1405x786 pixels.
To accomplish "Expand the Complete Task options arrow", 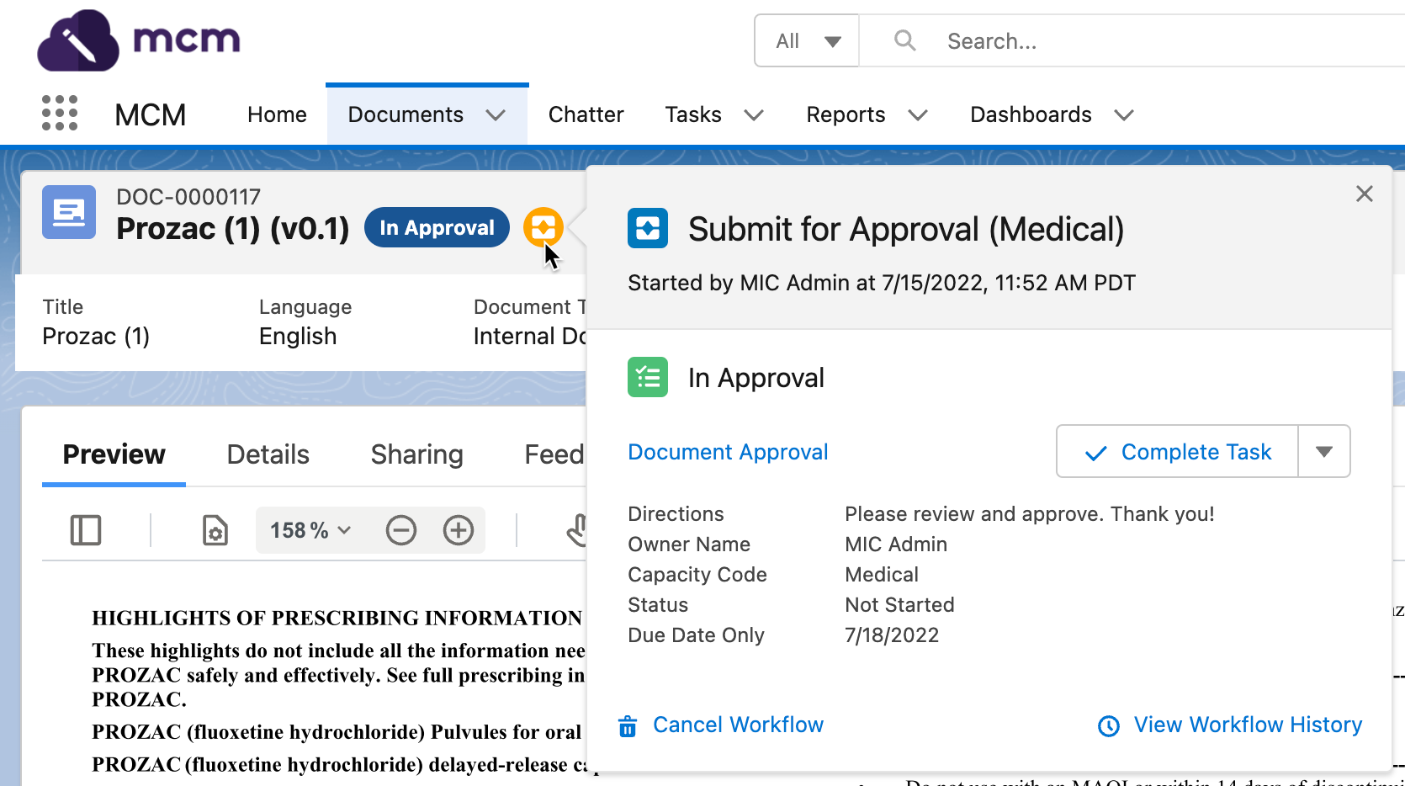I will [1323, 452].
